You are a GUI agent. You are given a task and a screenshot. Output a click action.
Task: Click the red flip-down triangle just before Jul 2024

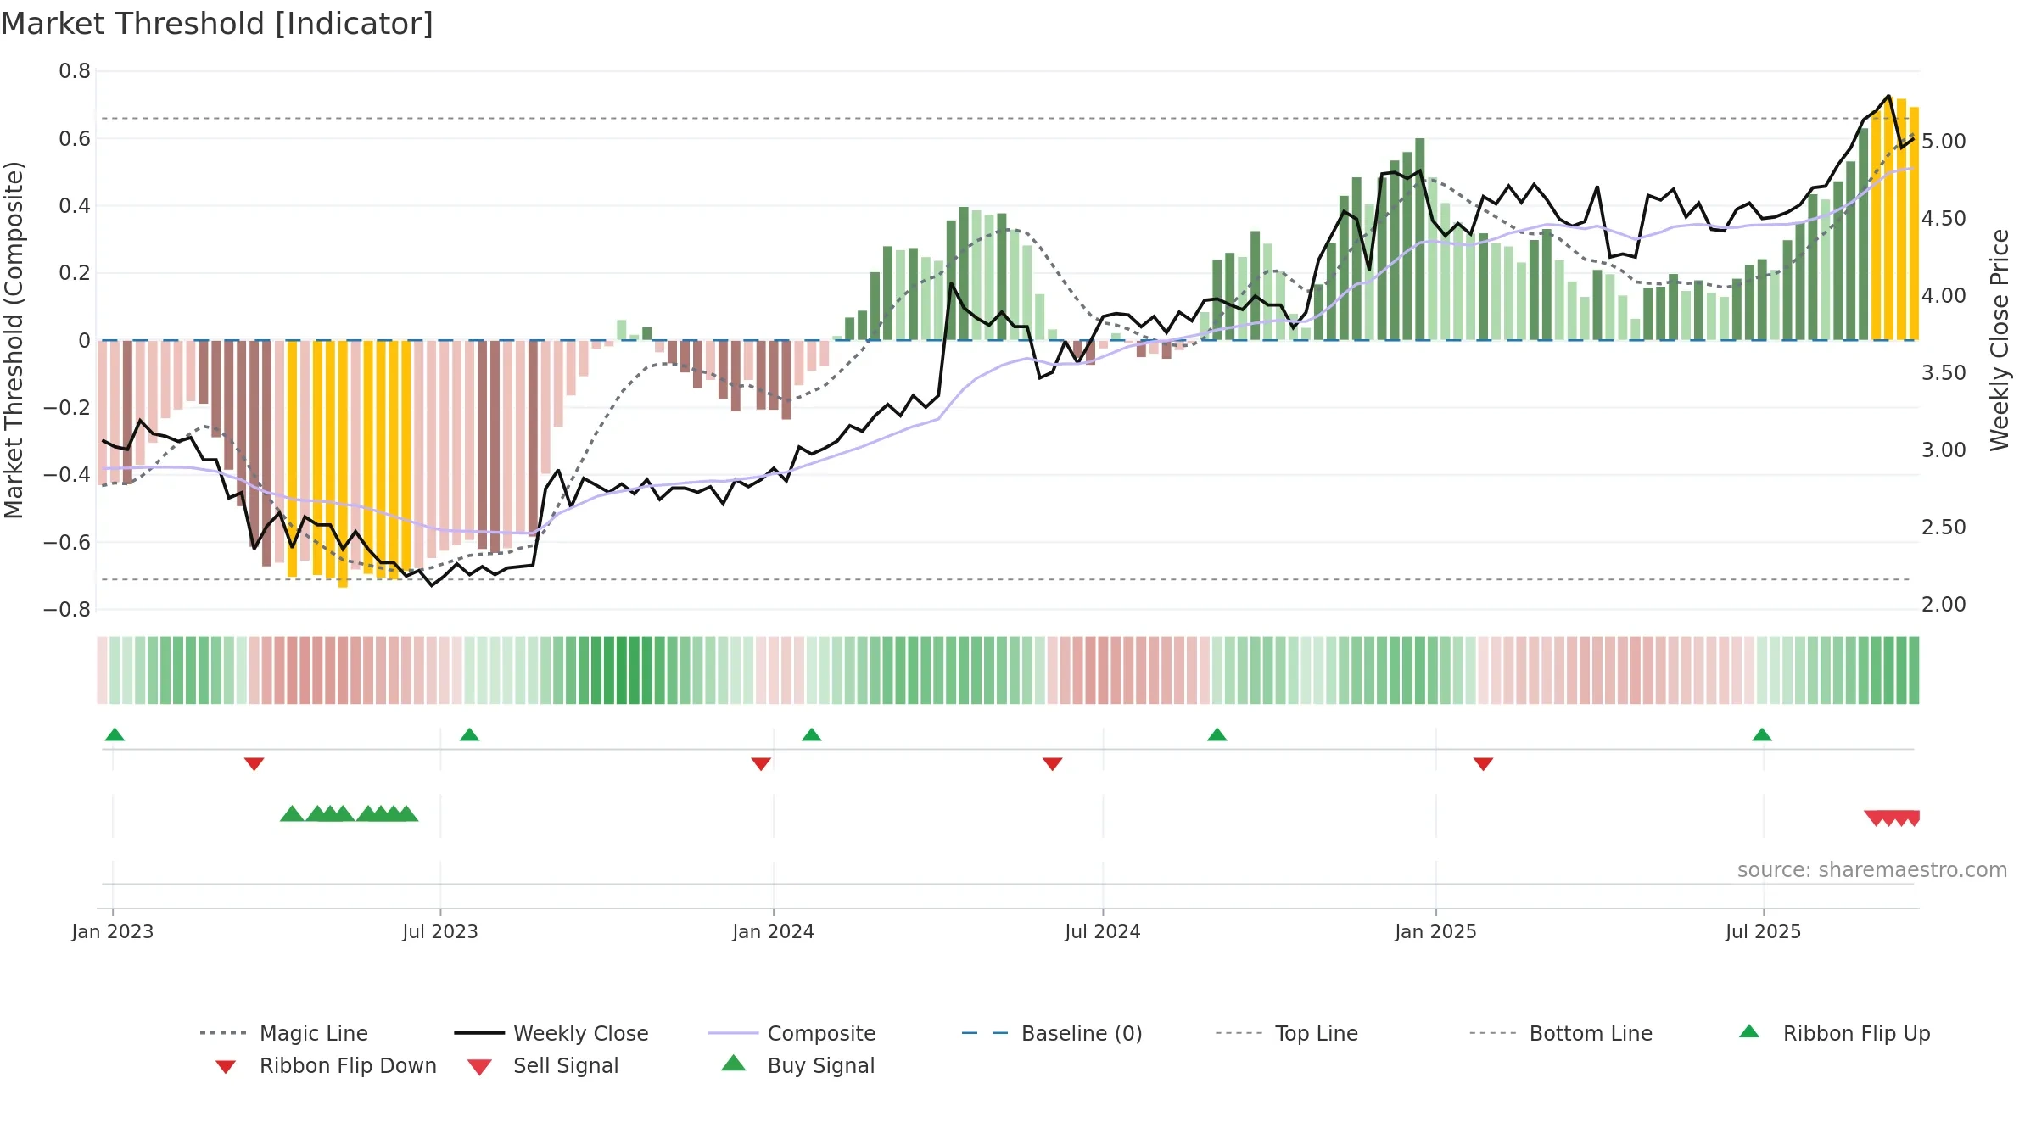[1052, 763]
